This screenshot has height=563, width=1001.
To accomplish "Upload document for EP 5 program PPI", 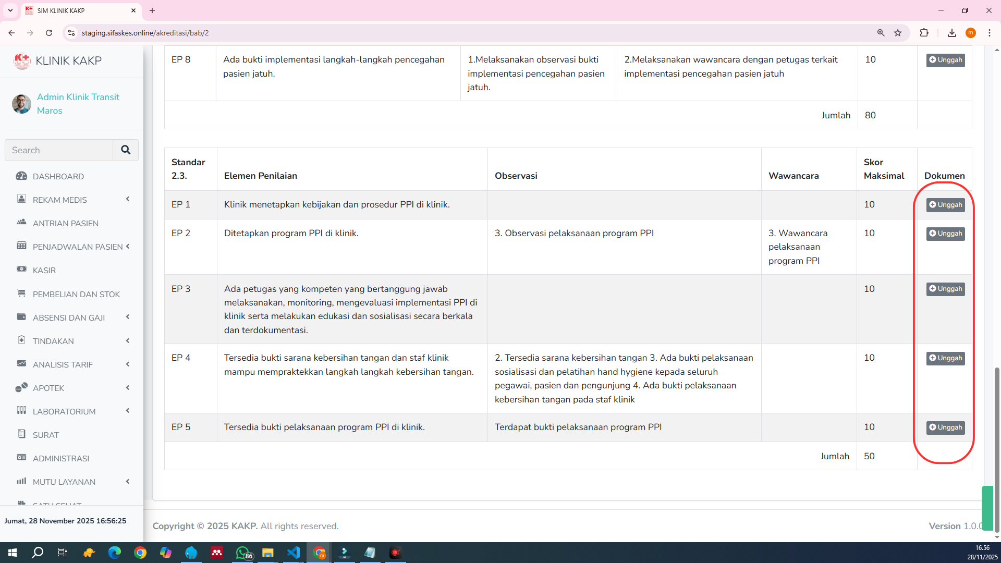I will click(945, 427).
